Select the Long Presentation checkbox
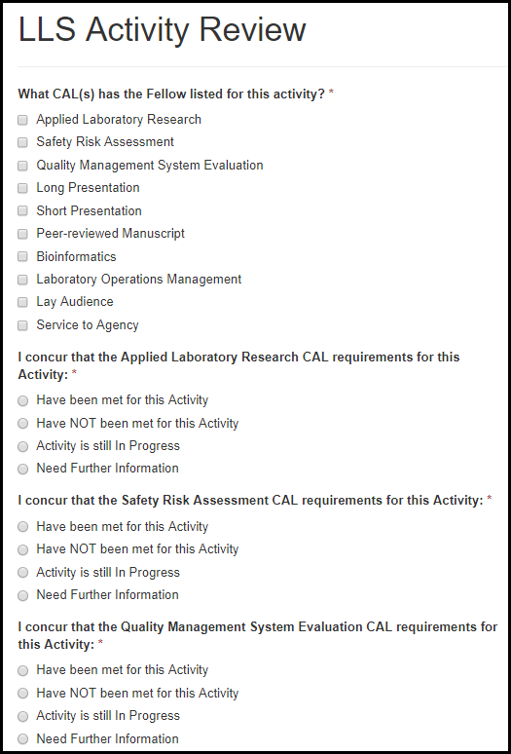Viewport: 511px width, 754px height. tap(22, 189)
